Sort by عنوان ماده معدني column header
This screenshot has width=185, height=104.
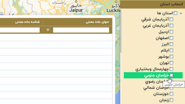click(97, 22)
